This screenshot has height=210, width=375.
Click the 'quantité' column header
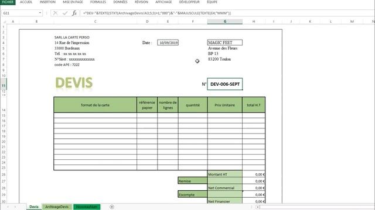coord(193,105)
